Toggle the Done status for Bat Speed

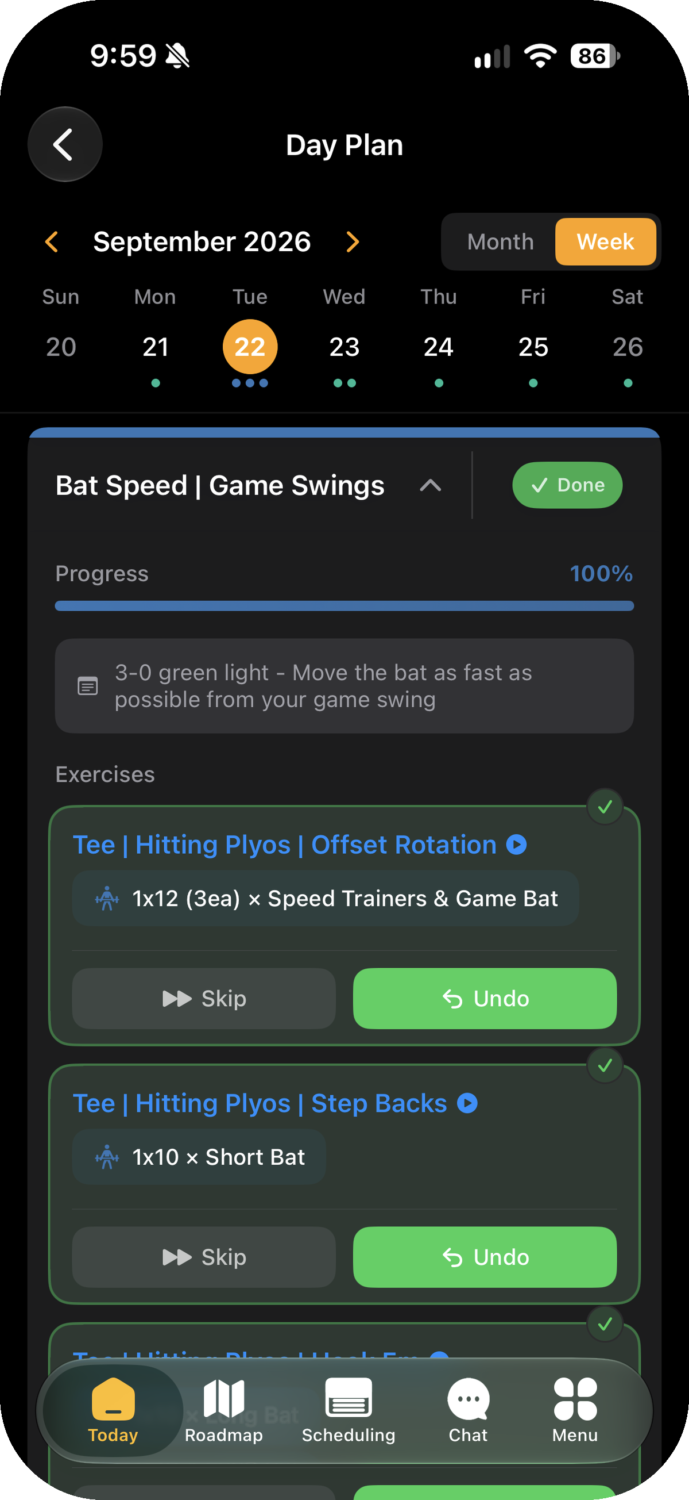point(567,485)
